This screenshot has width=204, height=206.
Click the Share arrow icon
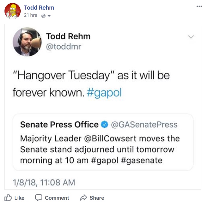(x=84, y=198)
